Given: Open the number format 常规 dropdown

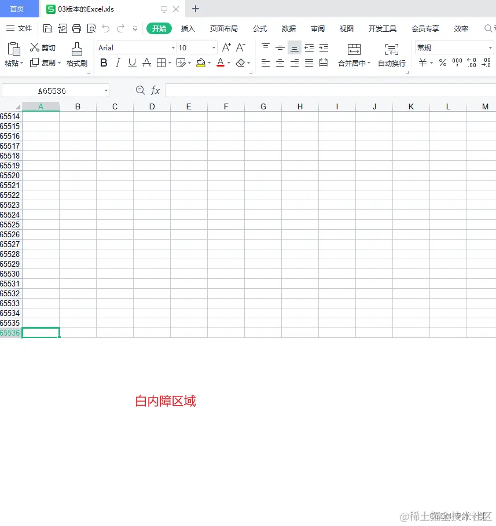Looking at the screenshot, I should (490, 48).
